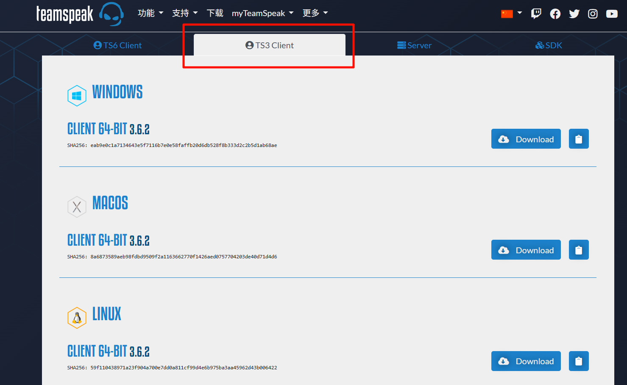Open the SDK tab

548,45
